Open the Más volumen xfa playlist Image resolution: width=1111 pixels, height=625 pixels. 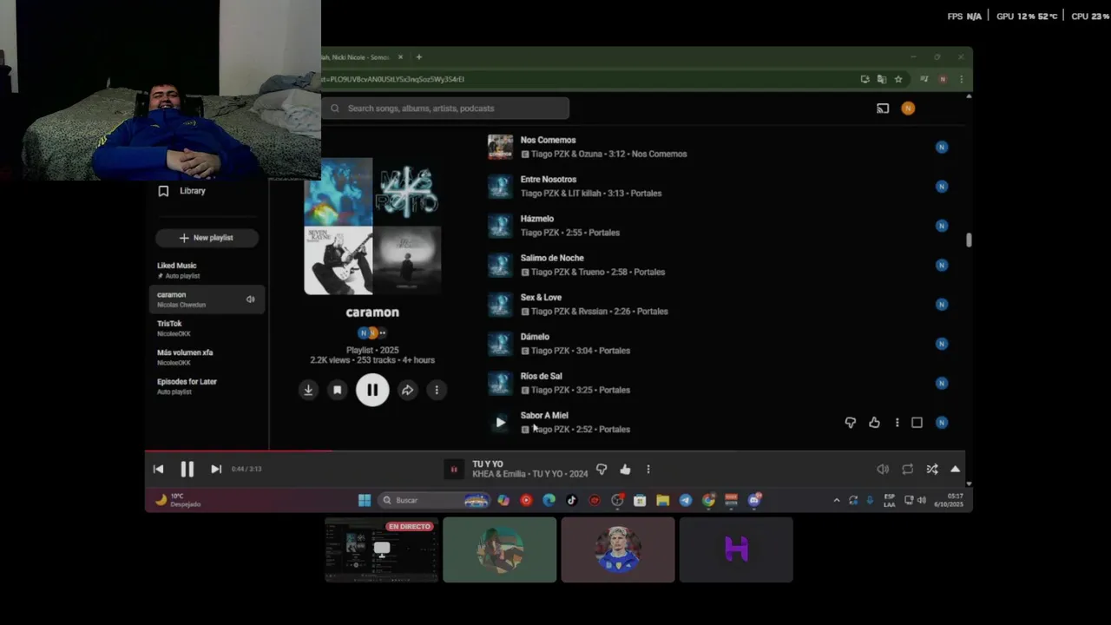coord(207,357)
